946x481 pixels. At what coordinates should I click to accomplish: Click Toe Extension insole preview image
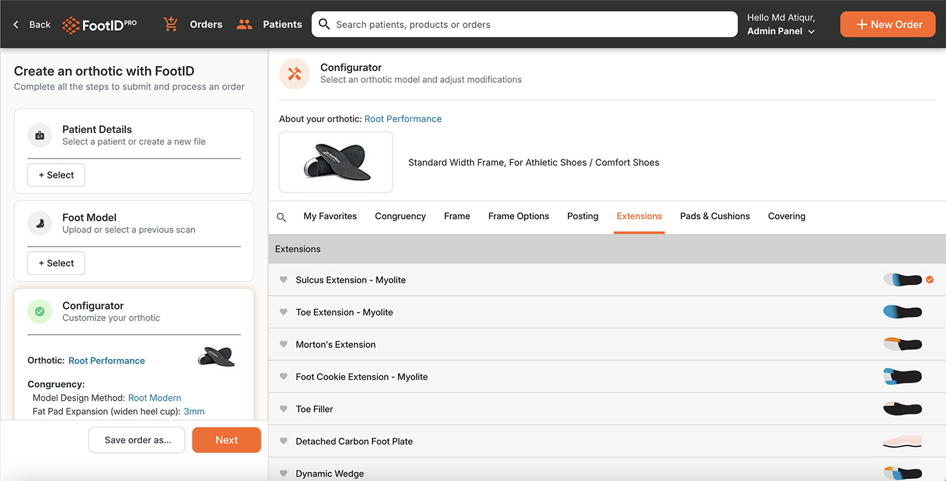[902, 312]
